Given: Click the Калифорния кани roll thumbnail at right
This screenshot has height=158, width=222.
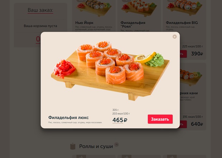Looking at the screenshot, I should click(191, 77).
